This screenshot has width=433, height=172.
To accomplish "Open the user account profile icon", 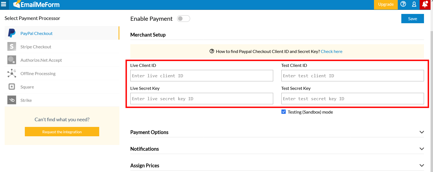I will coord(414,4).
